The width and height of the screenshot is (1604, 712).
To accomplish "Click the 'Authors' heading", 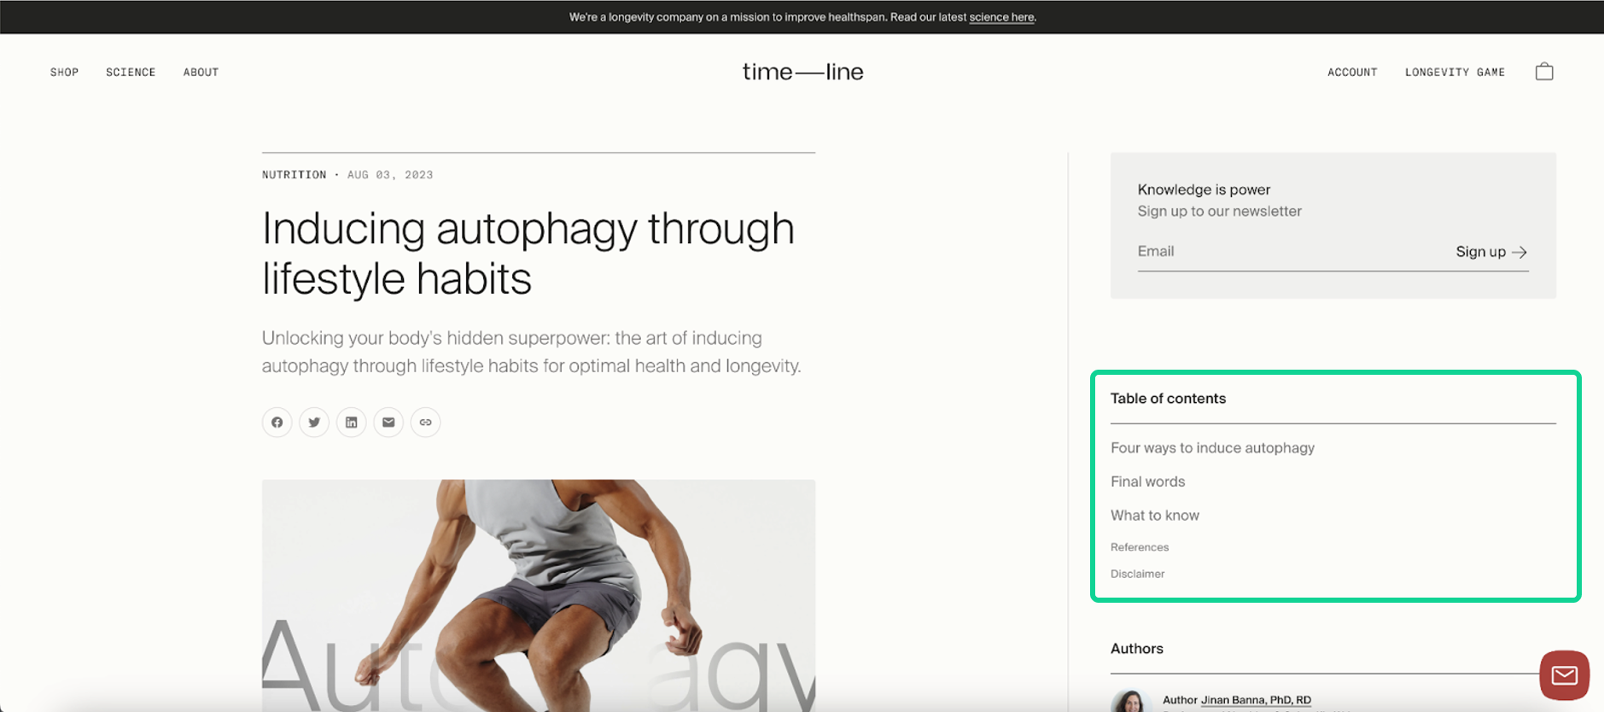I will [x=1136, y=649].
